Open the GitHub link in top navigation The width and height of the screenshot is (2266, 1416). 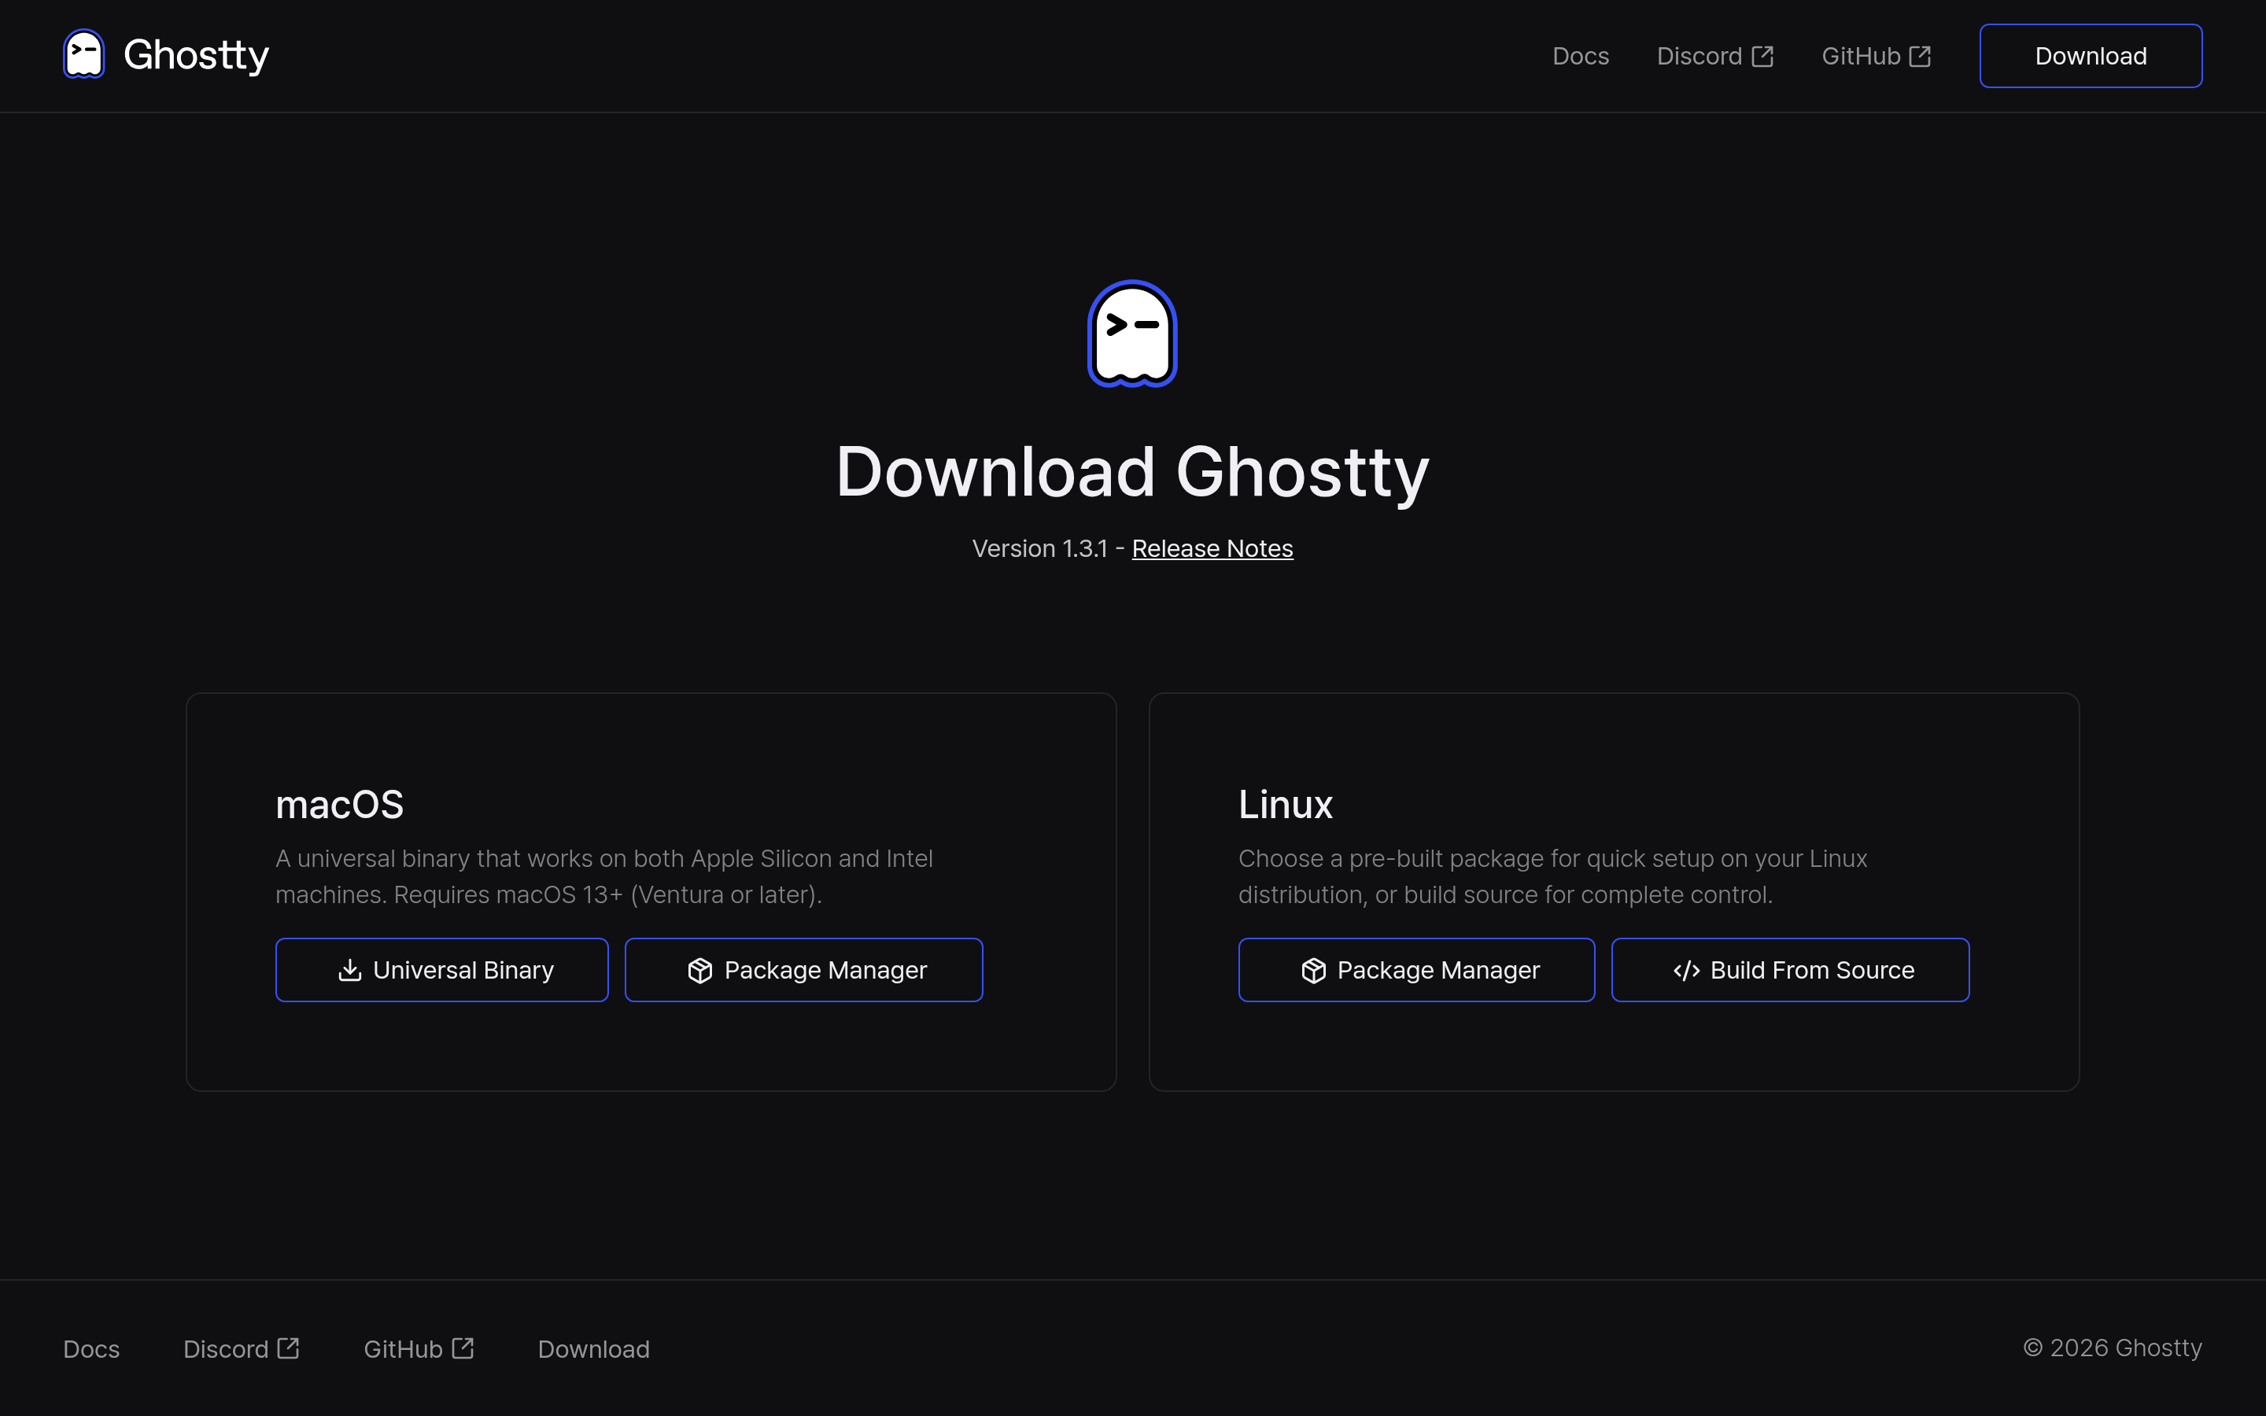tap(1876, 56)
